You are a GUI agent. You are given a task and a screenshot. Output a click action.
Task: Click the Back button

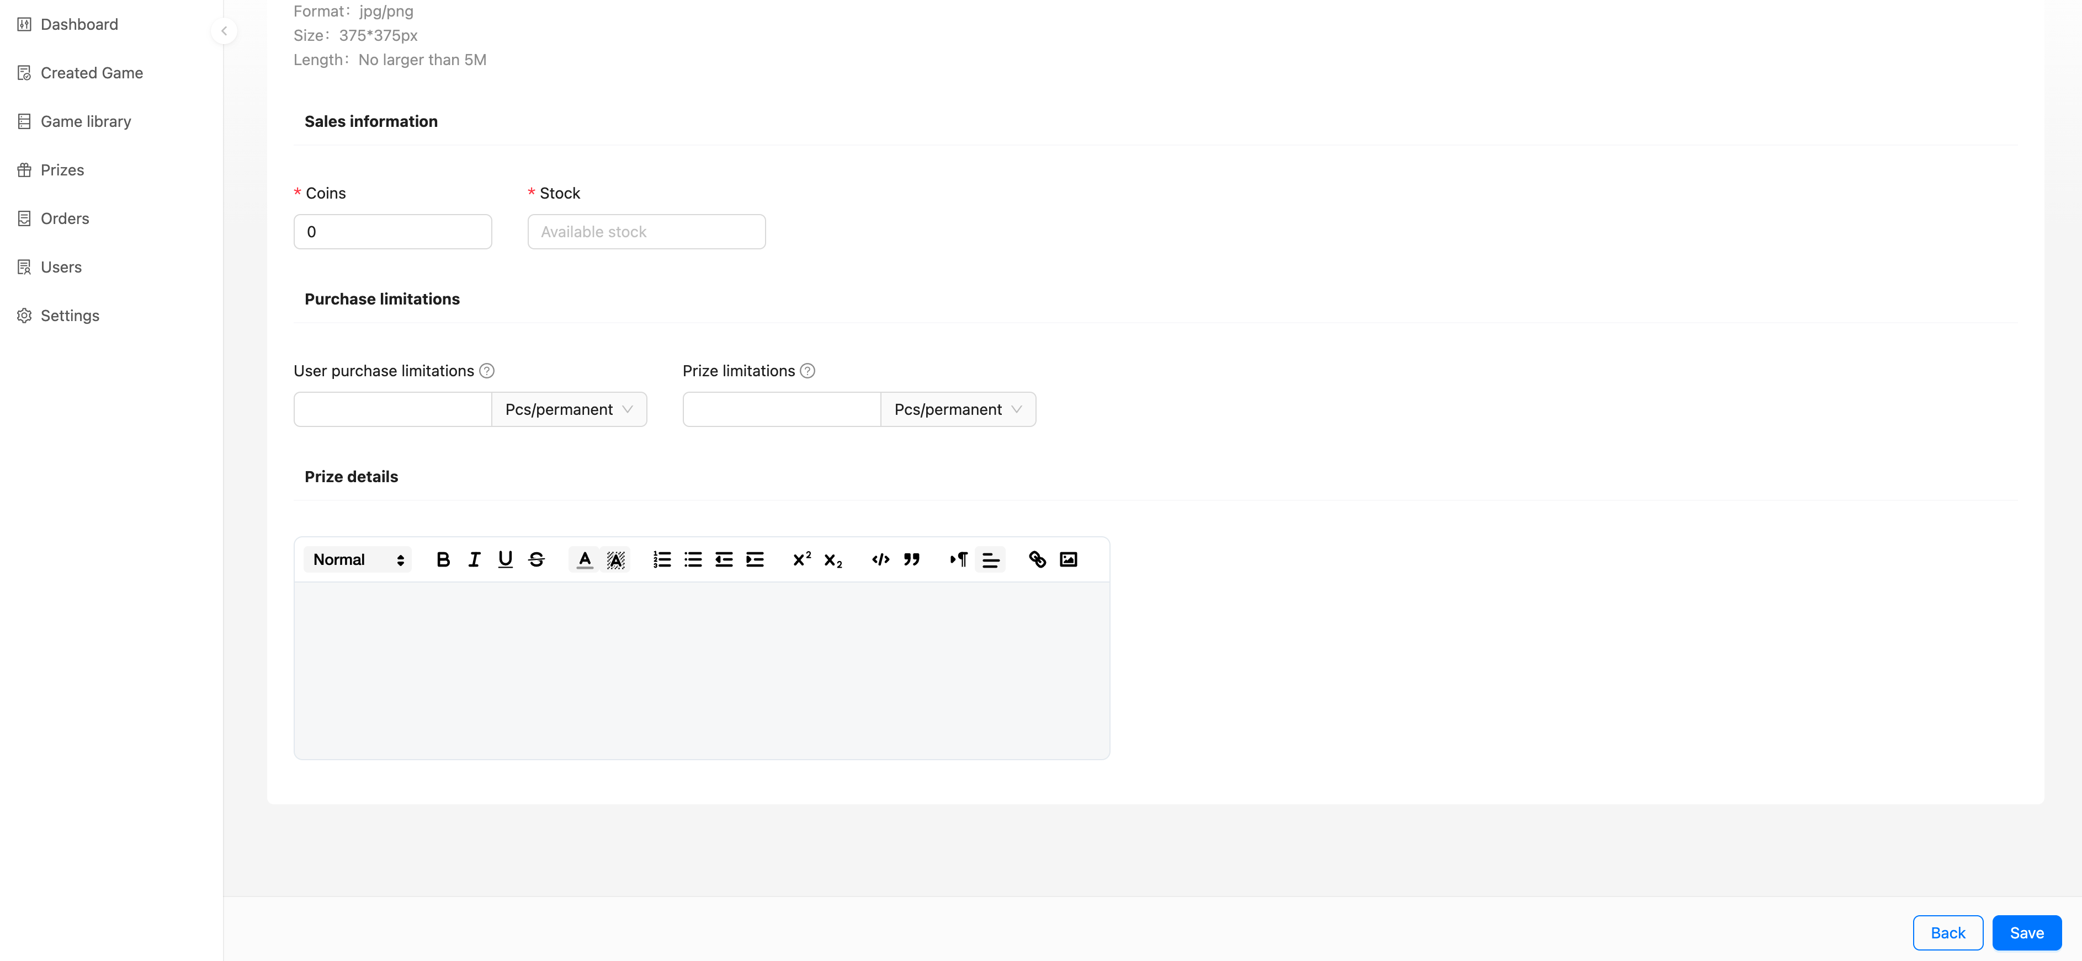point(1947,933)
